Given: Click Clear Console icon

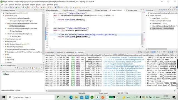Looking at the screenshot, I should click(146, 52).
